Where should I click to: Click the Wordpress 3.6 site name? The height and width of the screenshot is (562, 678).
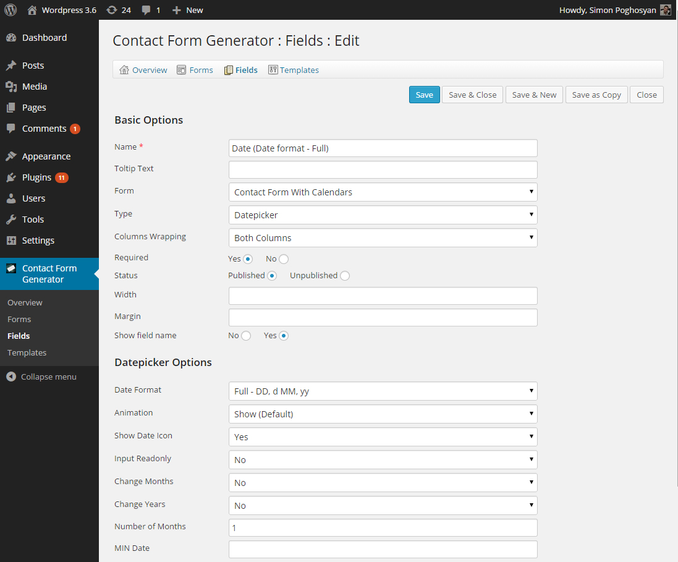click(69, 10)
